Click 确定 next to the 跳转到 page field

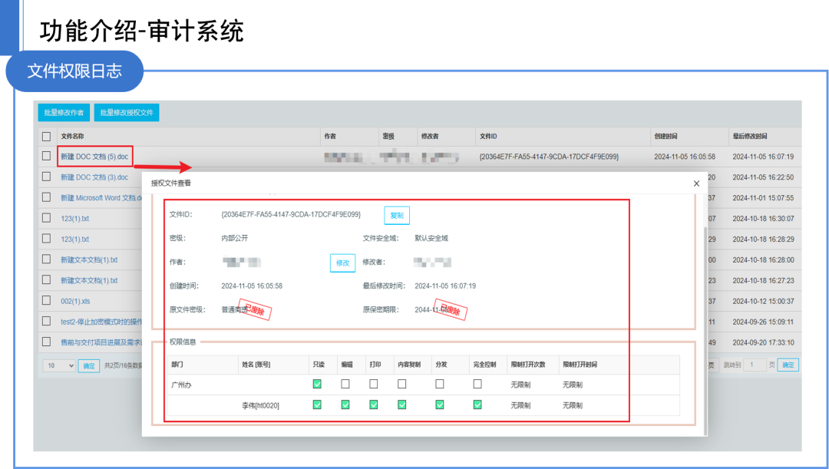788,365
